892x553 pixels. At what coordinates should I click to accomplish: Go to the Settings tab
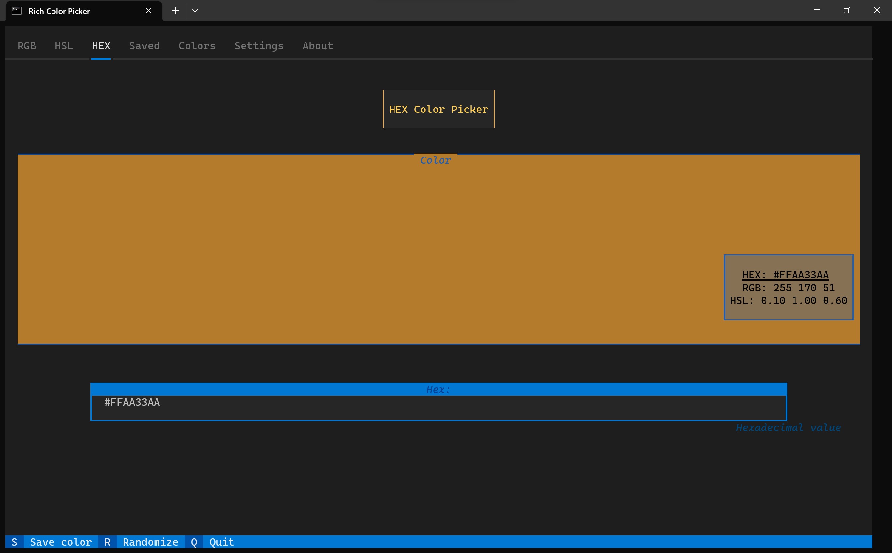[259, 46]
